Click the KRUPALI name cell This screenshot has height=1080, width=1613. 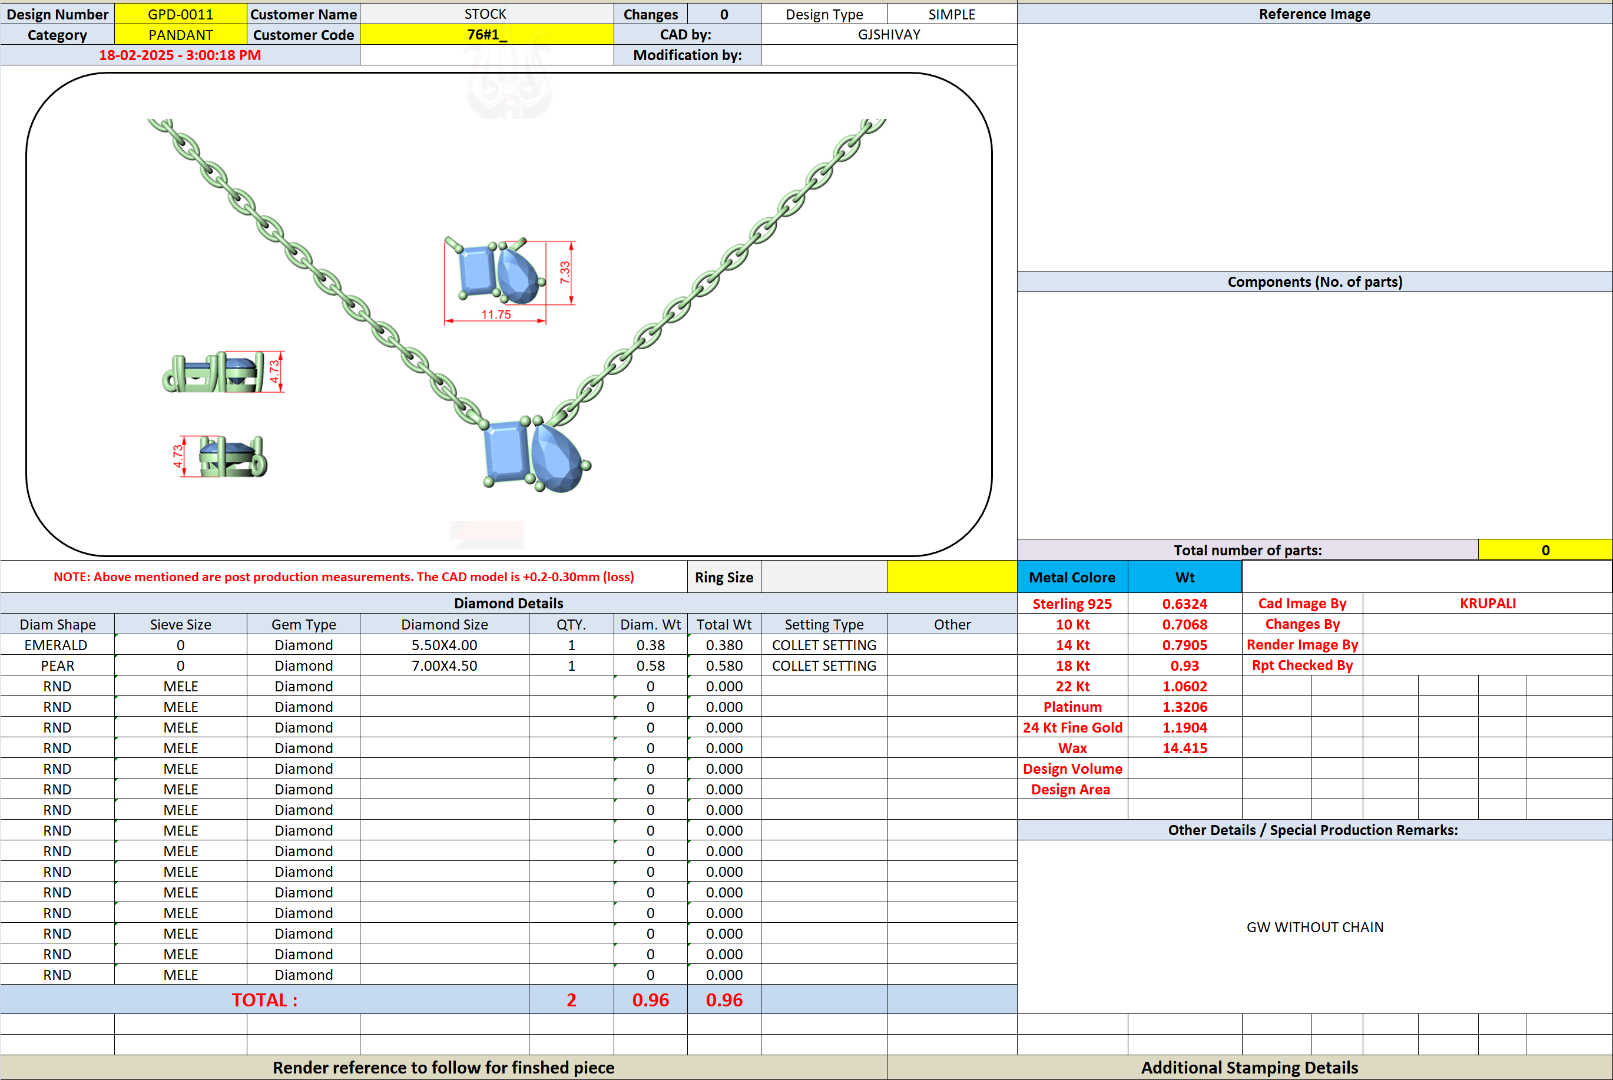(1488, 604)
